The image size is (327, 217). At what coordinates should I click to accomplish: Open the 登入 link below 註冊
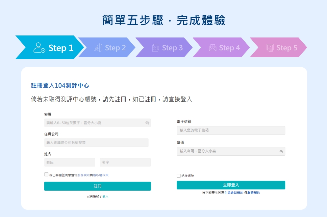pos(105,196)
